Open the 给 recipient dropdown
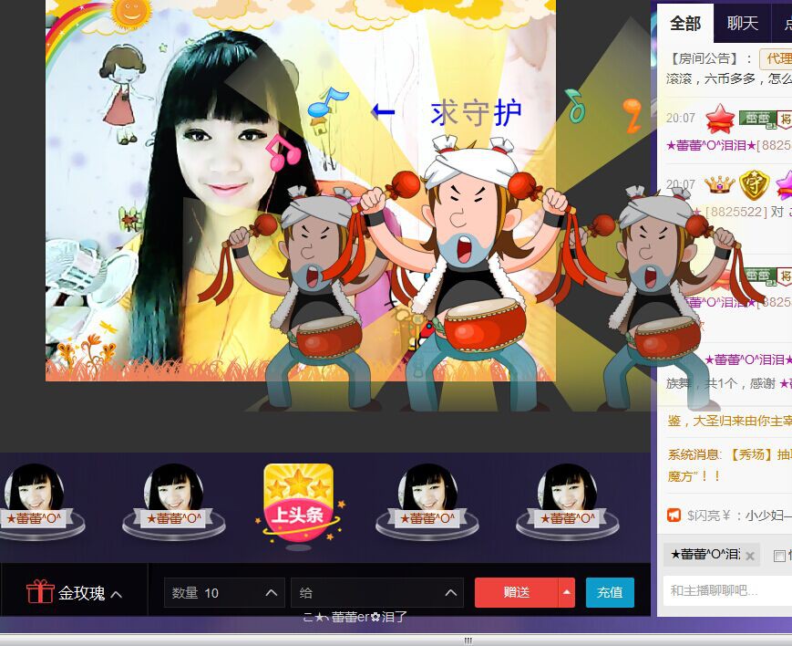Viewport: 792px width, 646px height. (452, 593)
